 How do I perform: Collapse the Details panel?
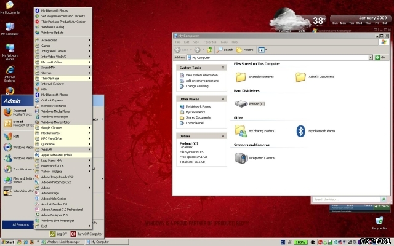coord(223,136)
